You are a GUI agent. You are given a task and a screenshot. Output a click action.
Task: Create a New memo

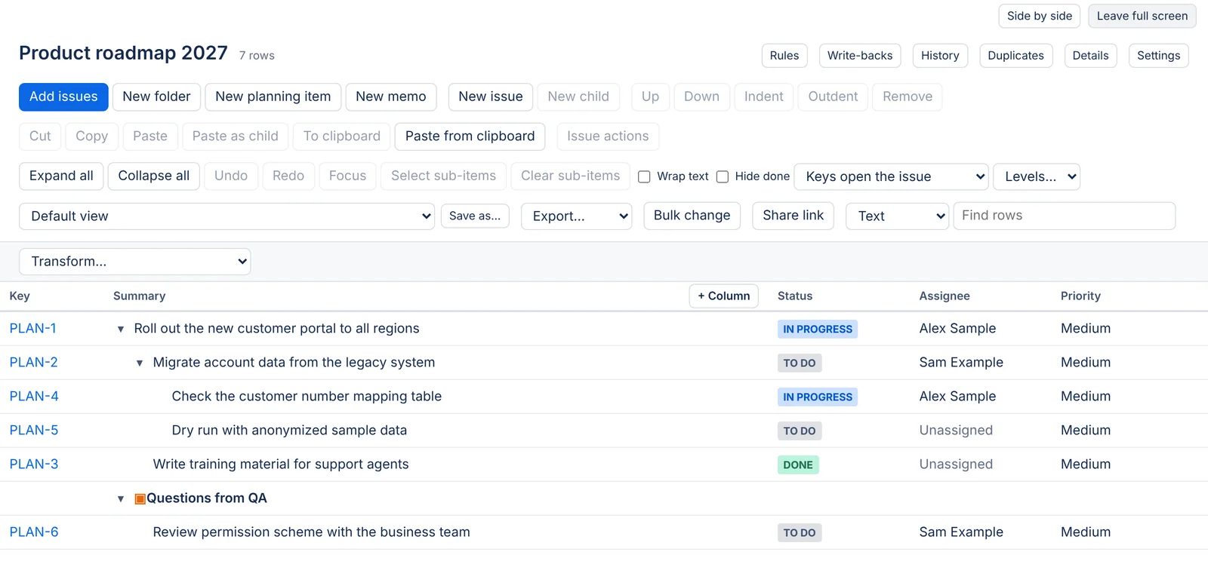coord(391,97)
